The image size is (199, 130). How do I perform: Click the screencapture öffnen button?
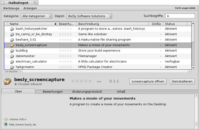pyautogui.click(x=148, y=81)
